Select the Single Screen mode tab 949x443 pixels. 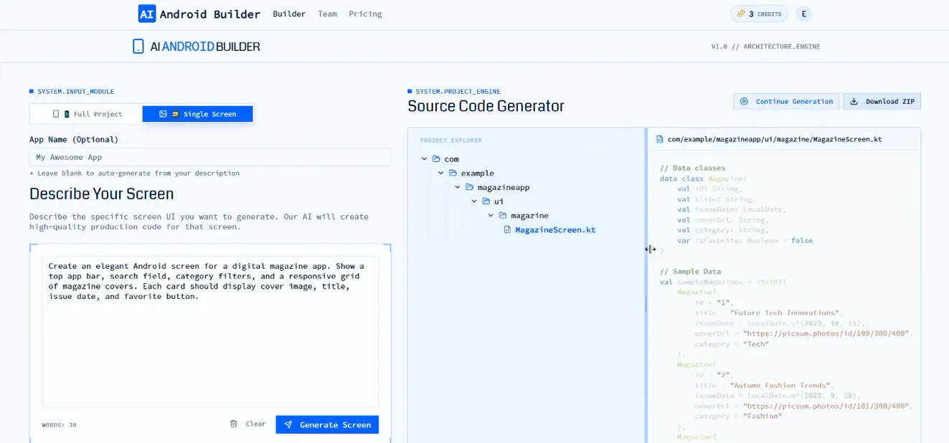click(197, 114)
